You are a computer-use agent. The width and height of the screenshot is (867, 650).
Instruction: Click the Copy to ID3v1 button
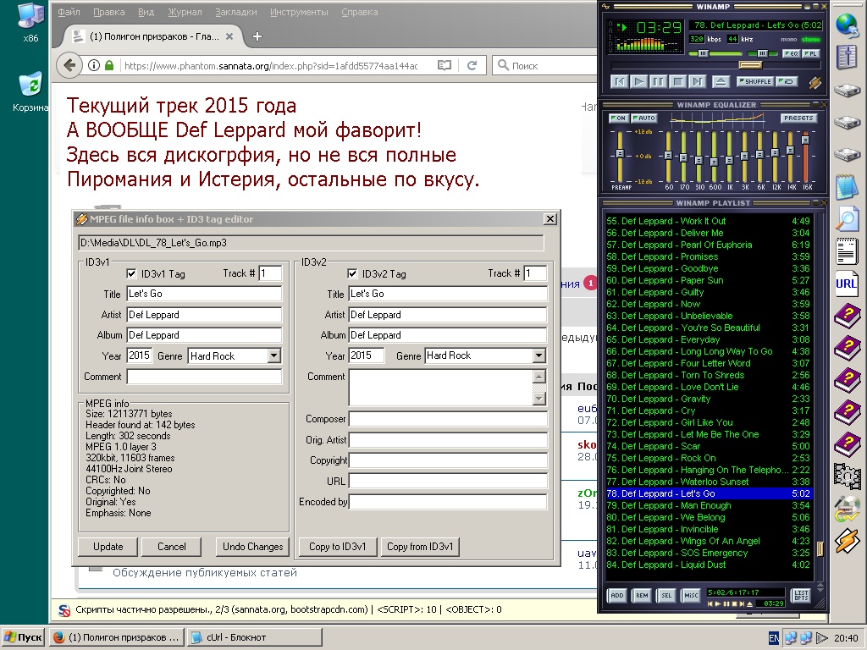tap(337, 547)
